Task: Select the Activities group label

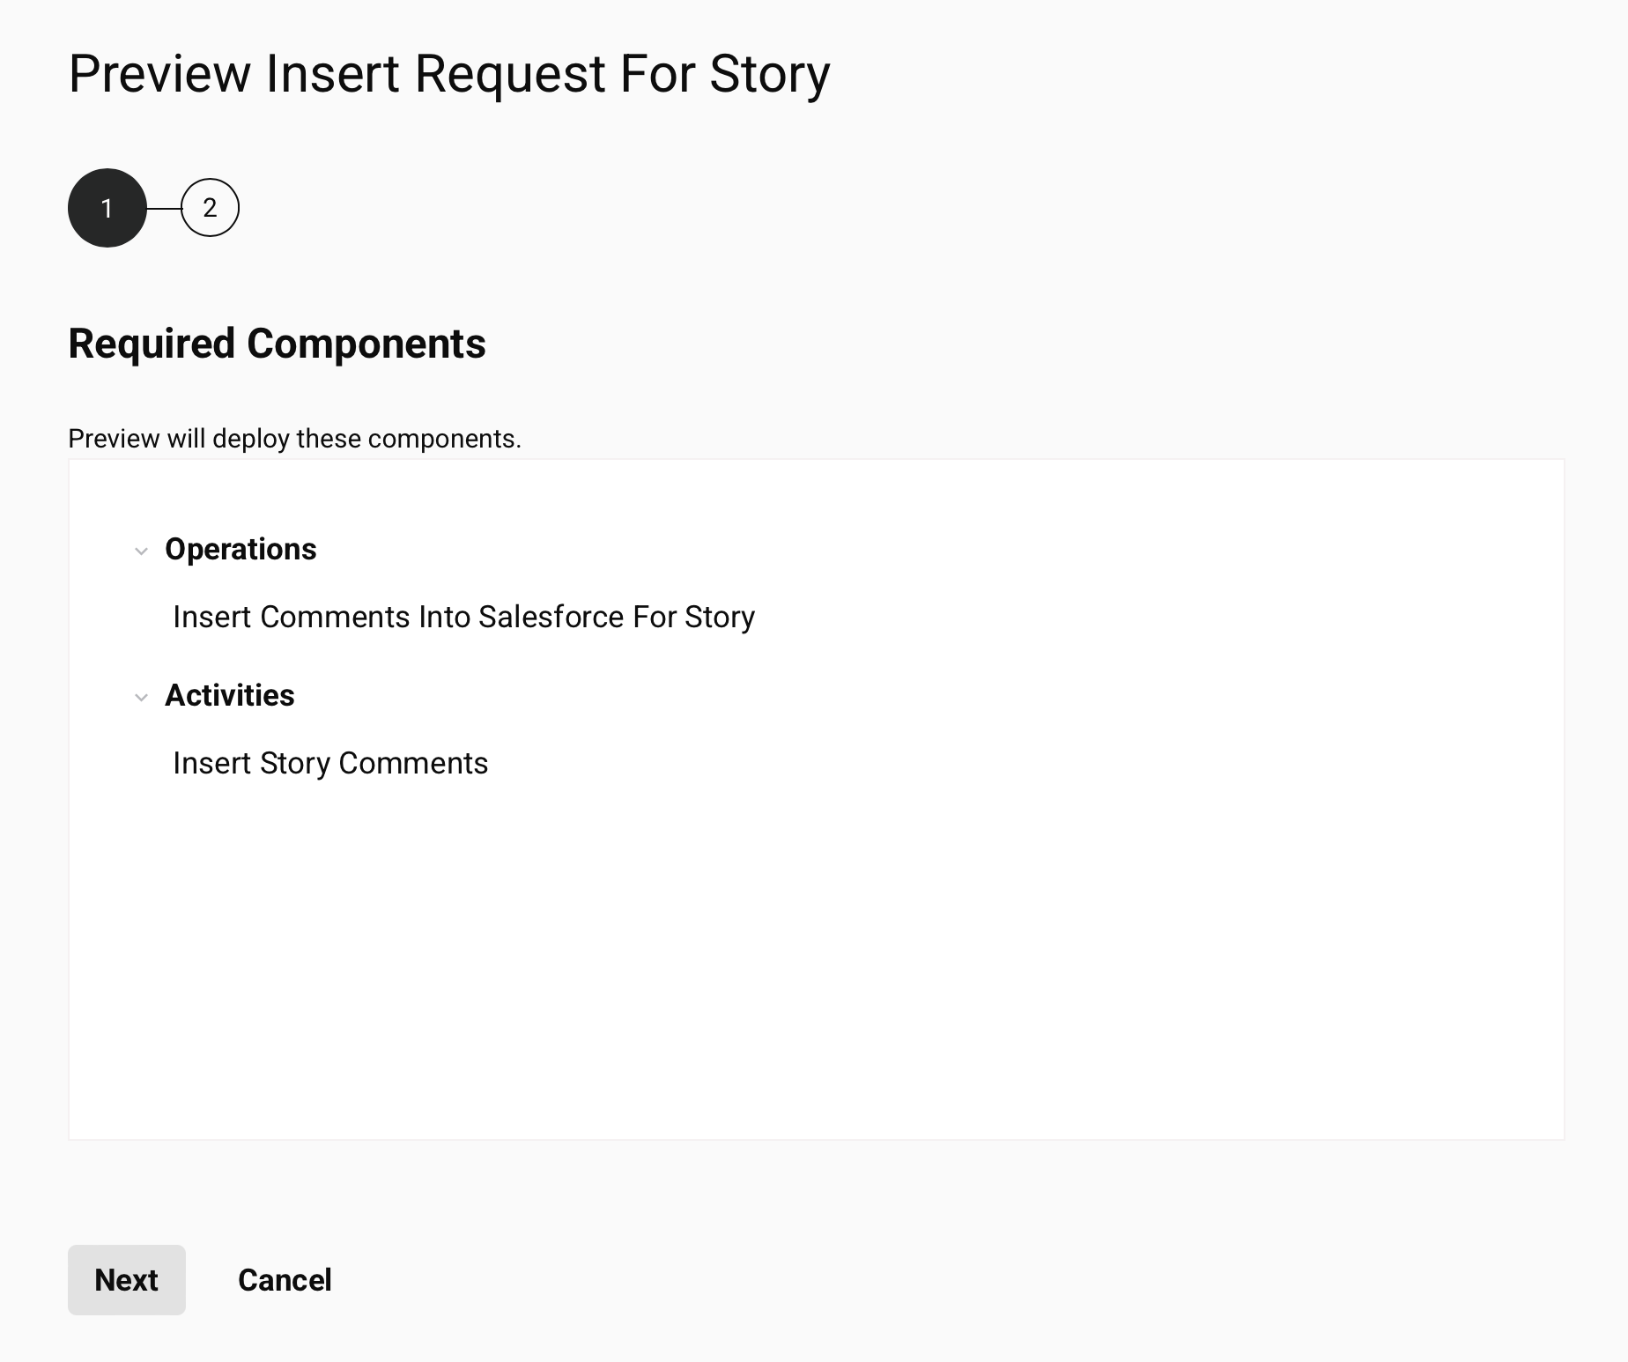Action: tap(230, 695)
